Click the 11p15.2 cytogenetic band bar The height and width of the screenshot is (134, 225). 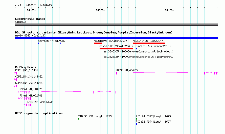[116, 25]
